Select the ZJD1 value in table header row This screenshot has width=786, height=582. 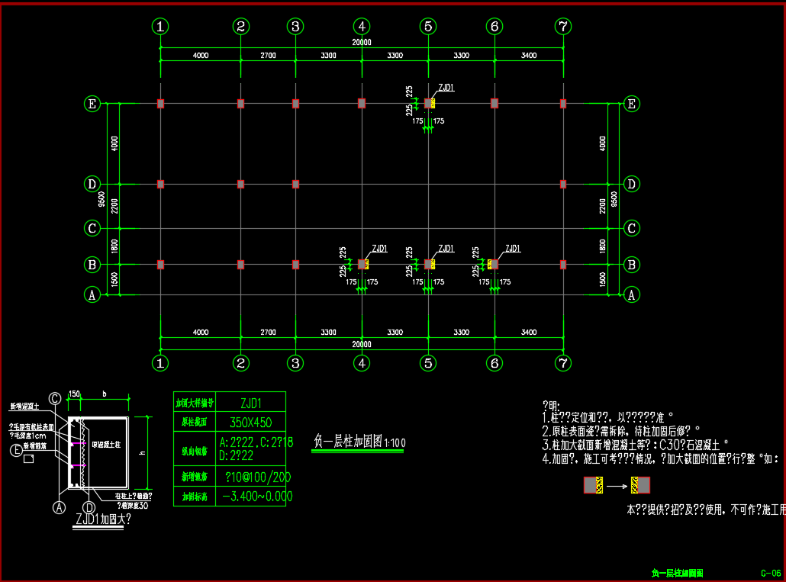251,402
